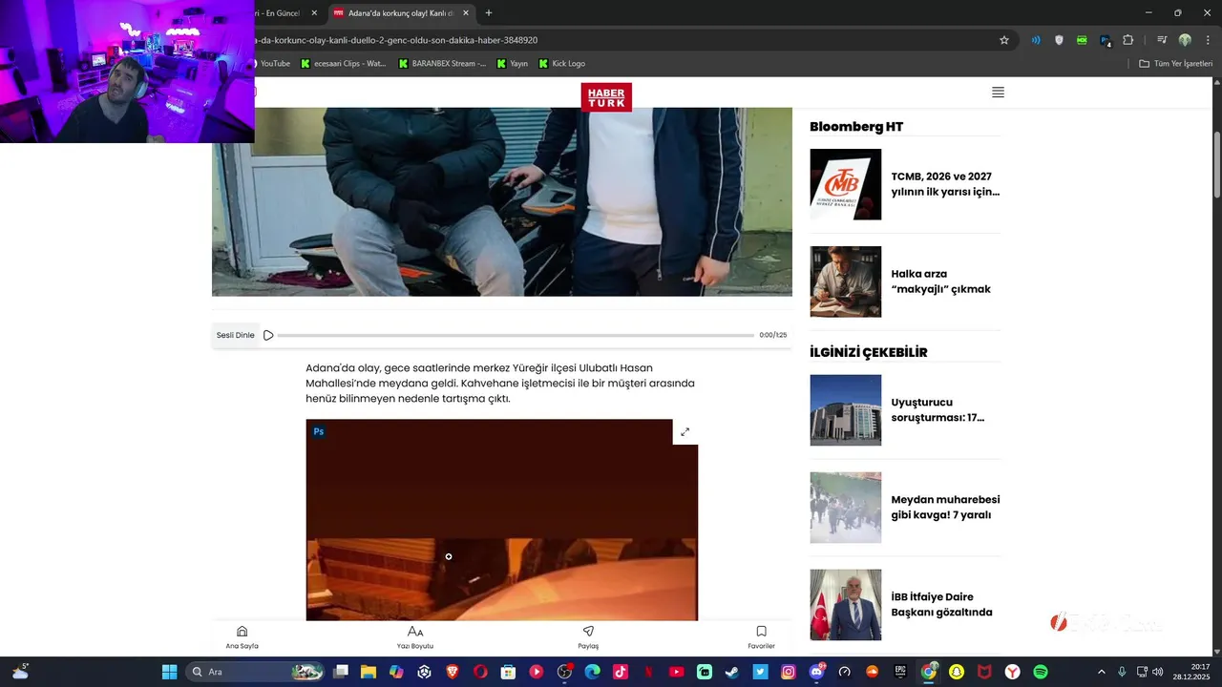Open the Tüm Yer İşaretleri folder

click(1175, 64)
